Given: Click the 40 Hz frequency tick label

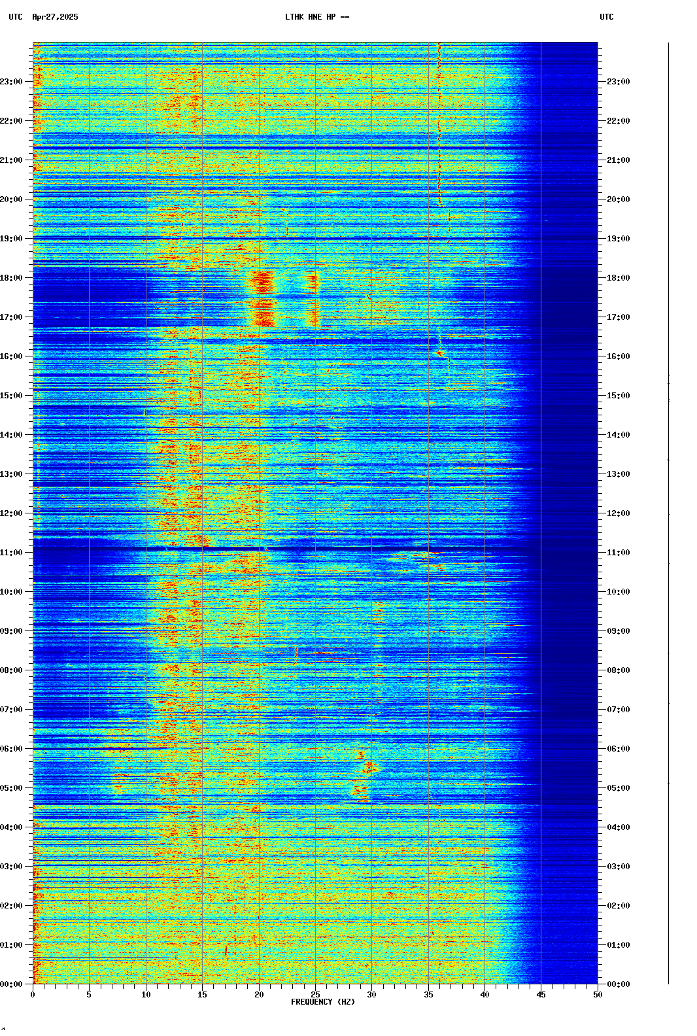Looking at the screenshot, I should click(484, 995).
